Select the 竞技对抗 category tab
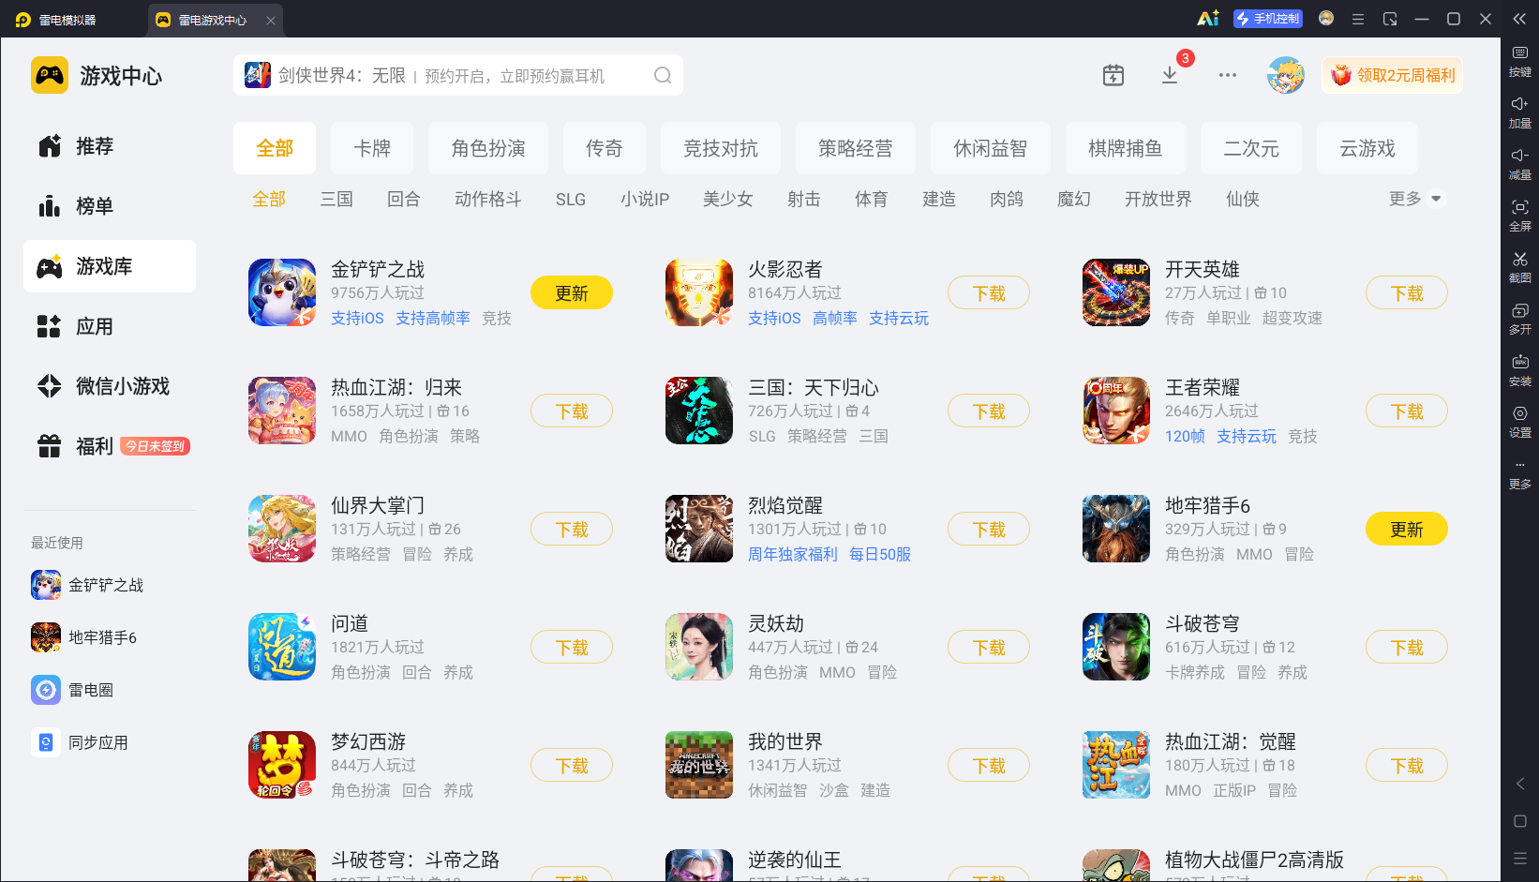The width and height of the screenshot is (1539, 882). click(x=721, y=148)
